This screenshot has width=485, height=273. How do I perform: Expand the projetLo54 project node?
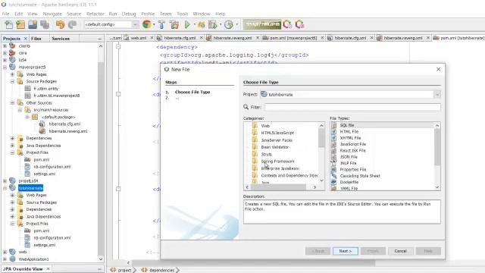pyautogui.click(x=5, y=180)
